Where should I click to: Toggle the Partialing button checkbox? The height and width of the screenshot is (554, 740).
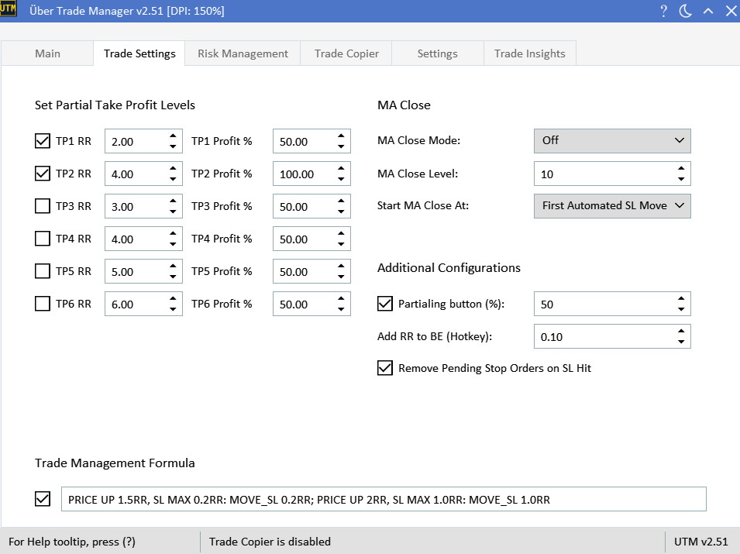click(x=385, y=304)
